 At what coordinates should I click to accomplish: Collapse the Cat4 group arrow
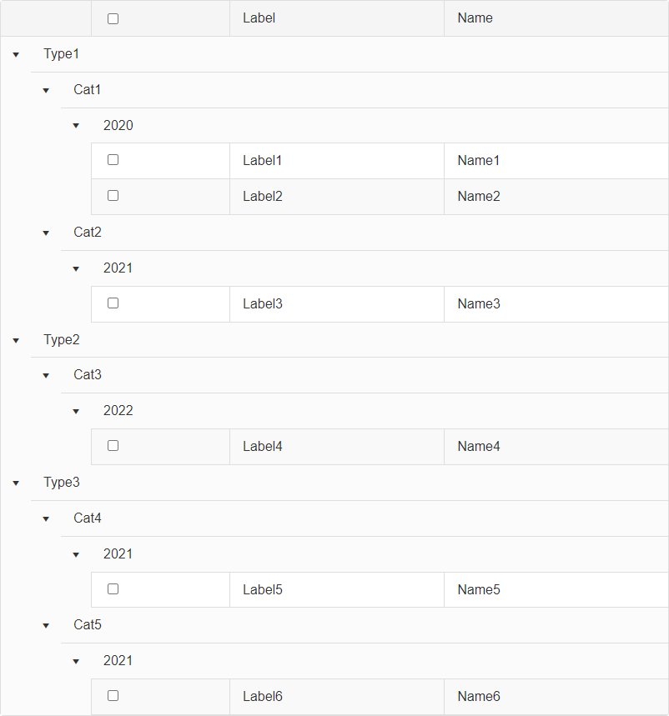tap(46, 519)
